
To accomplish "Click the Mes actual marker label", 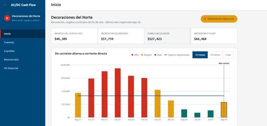I will 224,63.
